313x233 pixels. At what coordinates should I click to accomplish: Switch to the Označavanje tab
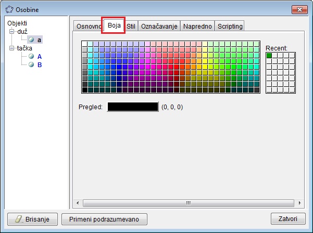coord(159,26)
